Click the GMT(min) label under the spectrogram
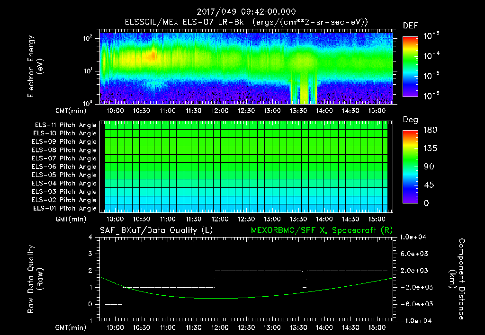This screenshot has height=335, width=485. 71,111
